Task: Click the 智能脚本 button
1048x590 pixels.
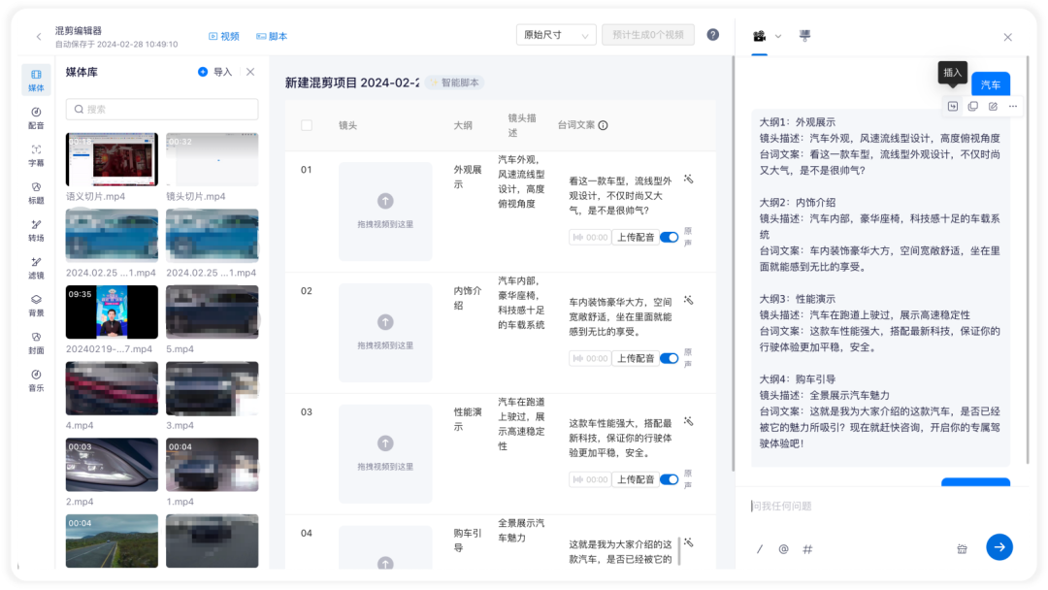Action: tap(454, 82)
